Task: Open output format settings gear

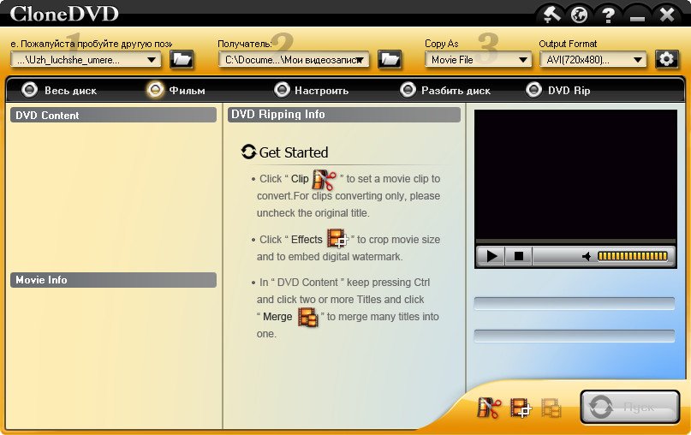Action: click(x=666, y=59)
